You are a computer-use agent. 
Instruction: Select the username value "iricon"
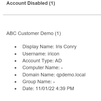pos(53,54)
